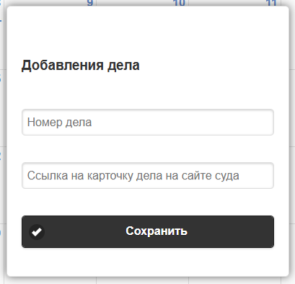Click the space between the link field and Сохранить
295x284 pixels.
(x=148, y=202)
